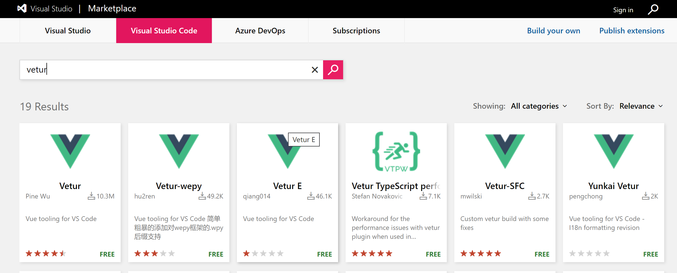Image resolution: width=677 pixels, height=273 pixels.
Task: Click the download icon beside 2.7K
Action: tap(532, 196)
